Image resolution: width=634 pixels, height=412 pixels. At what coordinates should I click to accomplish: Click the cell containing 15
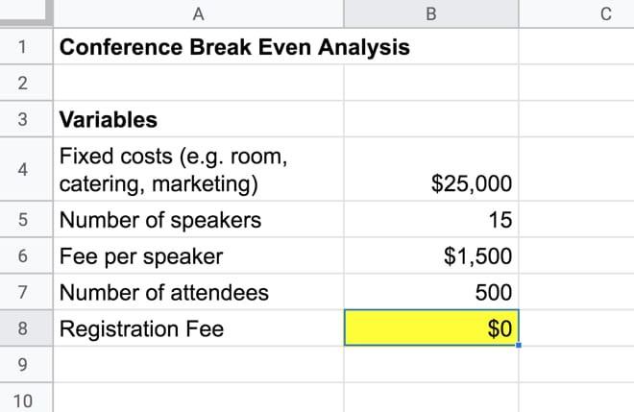(x=429, y=220)
